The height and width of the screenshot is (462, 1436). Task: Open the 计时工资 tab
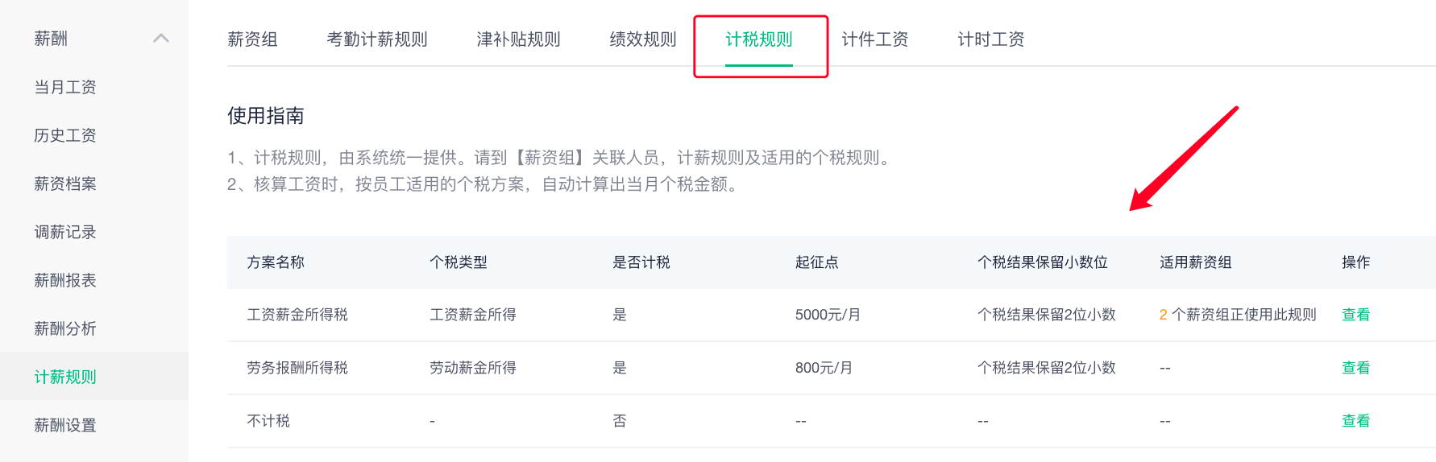pyautogui.click(x=991, y=39)
